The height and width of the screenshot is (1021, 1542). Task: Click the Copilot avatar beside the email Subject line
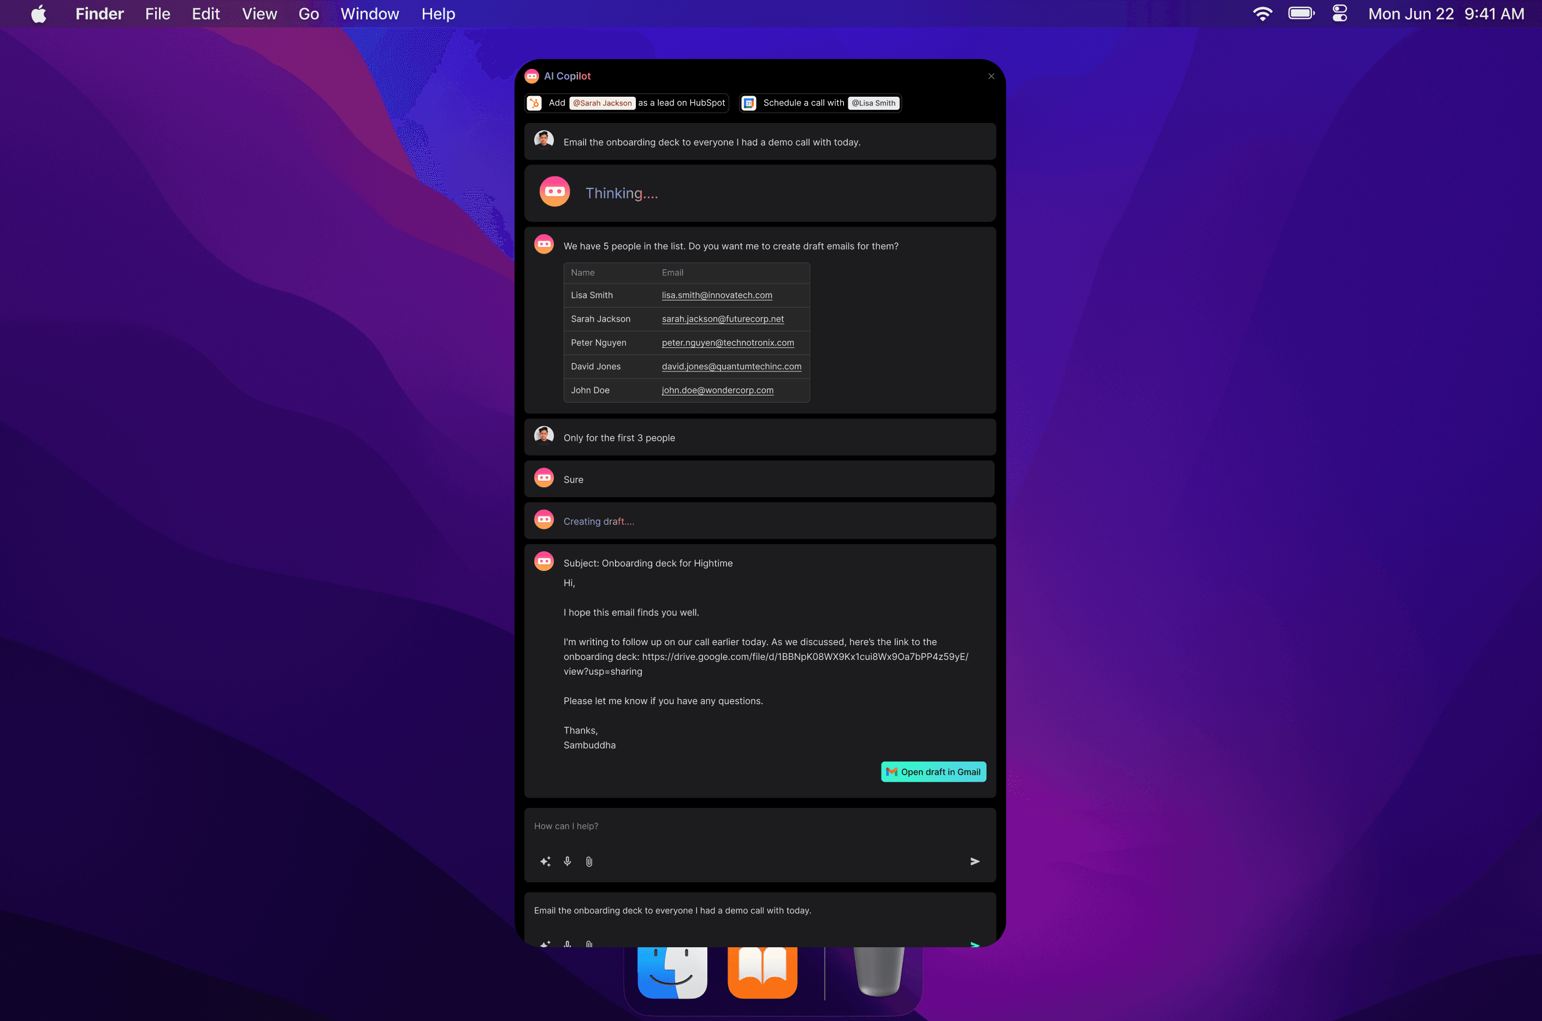pyautogui.click(x=544, y=560)
